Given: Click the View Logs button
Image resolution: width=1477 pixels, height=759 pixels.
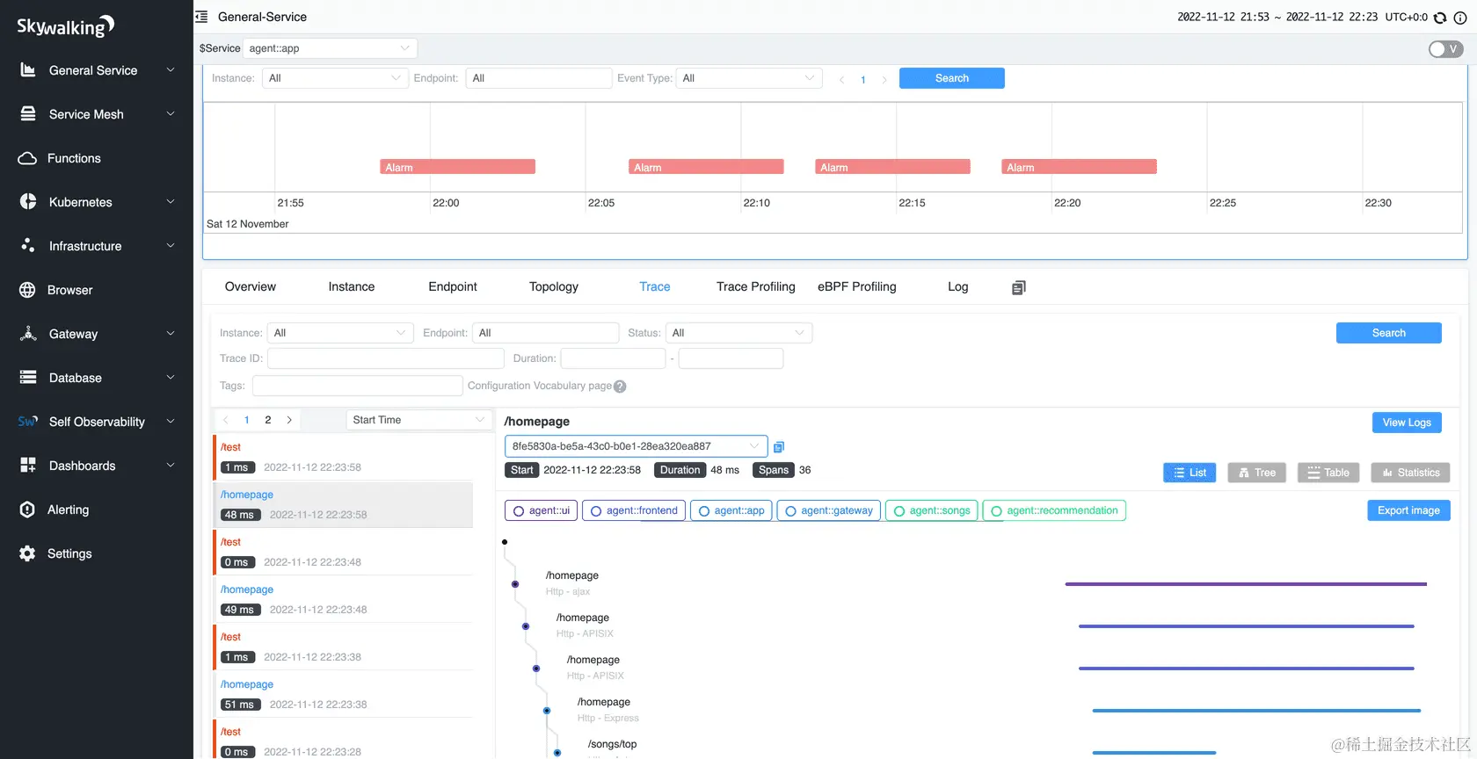Looking at the screenshot, I should pyautogui.click(x=1407, y=423).
